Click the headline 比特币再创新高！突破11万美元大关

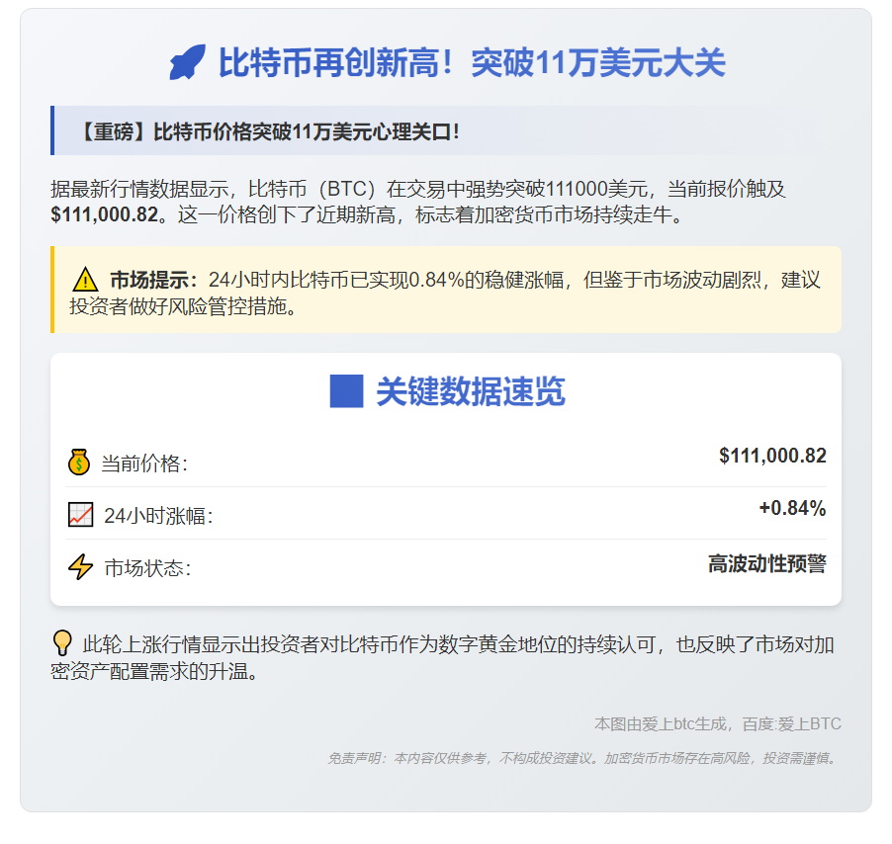click(x=472, y=62)
